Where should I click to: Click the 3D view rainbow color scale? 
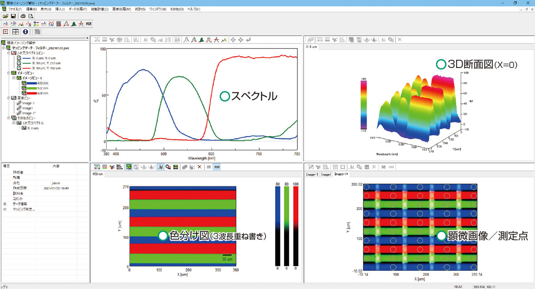364,105
